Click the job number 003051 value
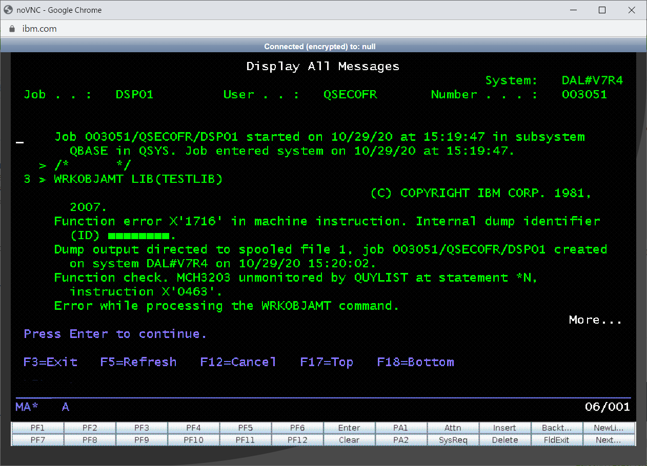This screenshot has width=647, height=466. pyautogui.click(x=584, y=95)
